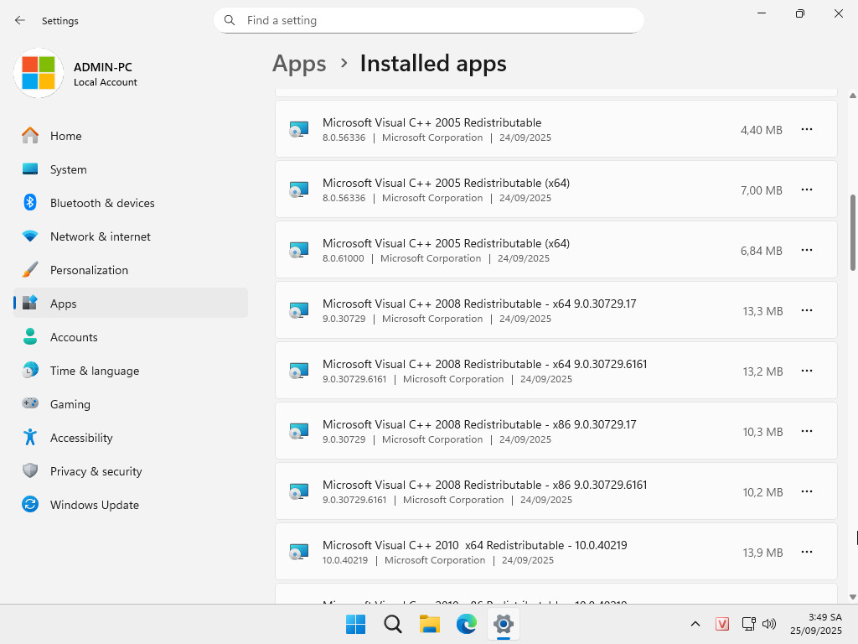The image size is (858, 644).
Task: Click the Network & internet Wi-Fi icon
Action: pos(30,236)
